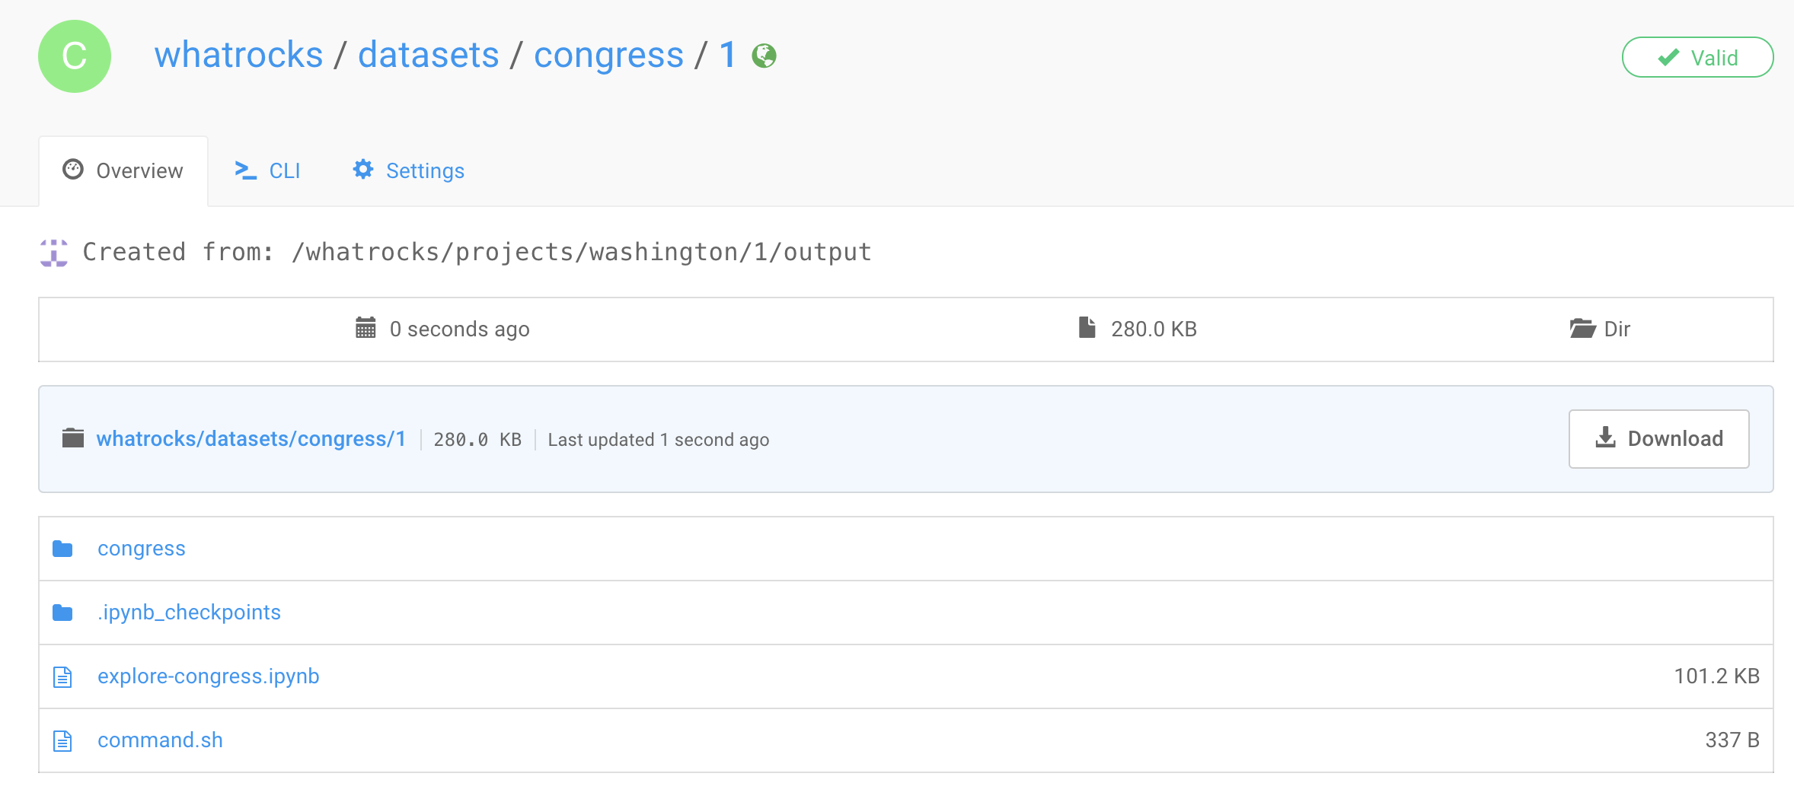Follow the datasets breadcrumb link

point(428,56)
